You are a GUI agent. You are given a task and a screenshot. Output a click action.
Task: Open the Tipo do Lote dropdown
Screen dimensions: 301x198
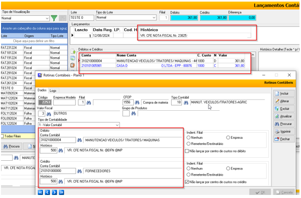coord(154,18)
